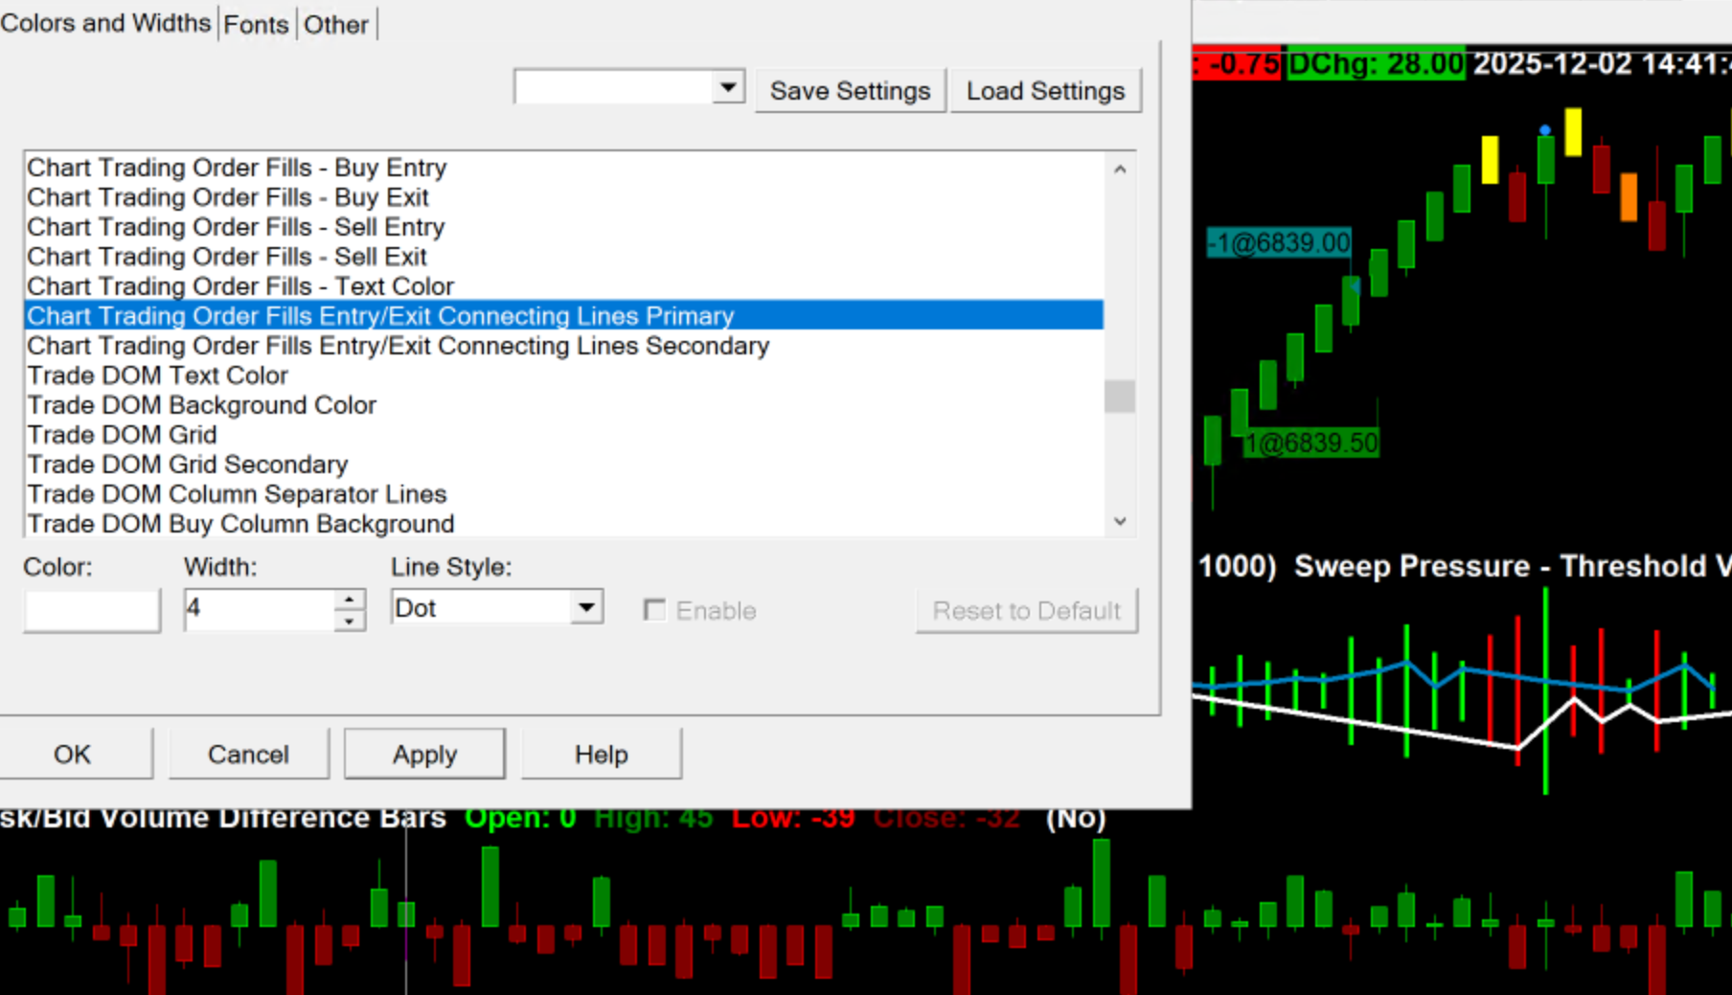Decrease the Width value by one
Image resolution: width=1732 pixels, height=995 pixels.
pyautogui.click(x=350, y=621)
